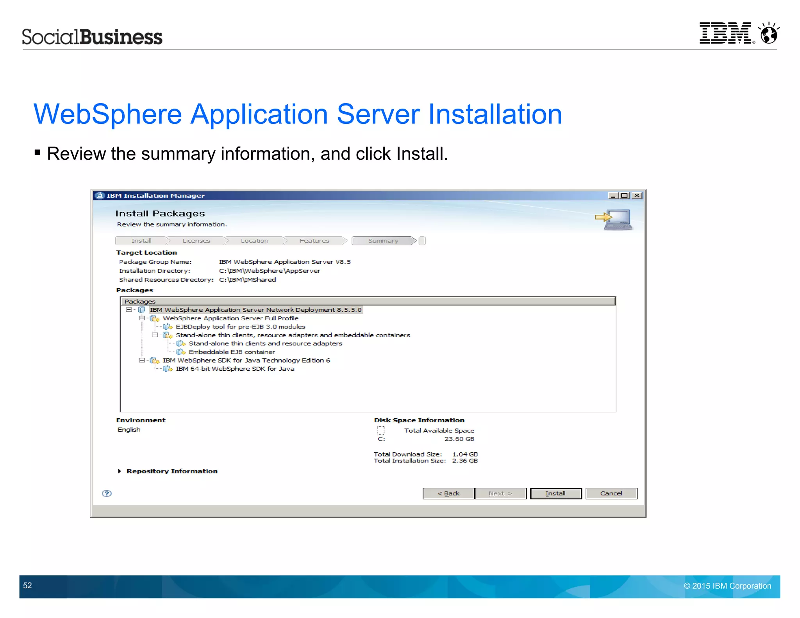The height and width of the screenshot is (618, 800).
Task: Collapse the Network Deployment 8.5.5.0 tree node
Action: (129, 310)
